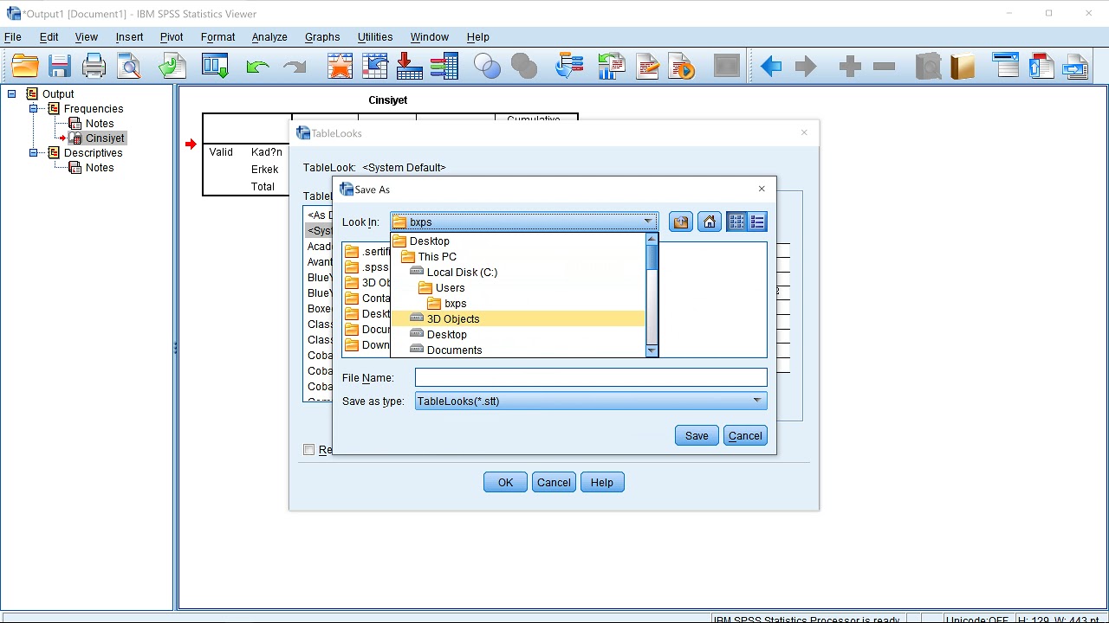
Task: Open the Utilities menu
Action: coord(375,37)
